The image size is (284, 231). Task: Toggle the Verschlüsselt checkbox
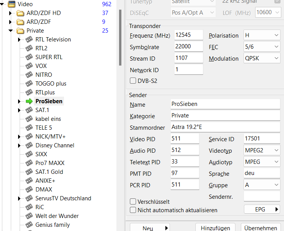133,201
